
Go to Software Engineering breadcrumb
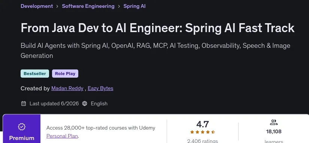coord(88,6)
